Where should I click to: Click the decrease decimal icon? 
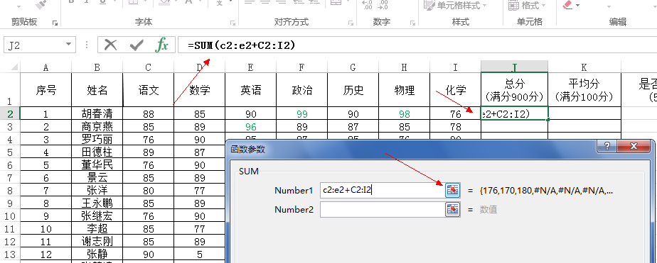[x=383, y=4]
